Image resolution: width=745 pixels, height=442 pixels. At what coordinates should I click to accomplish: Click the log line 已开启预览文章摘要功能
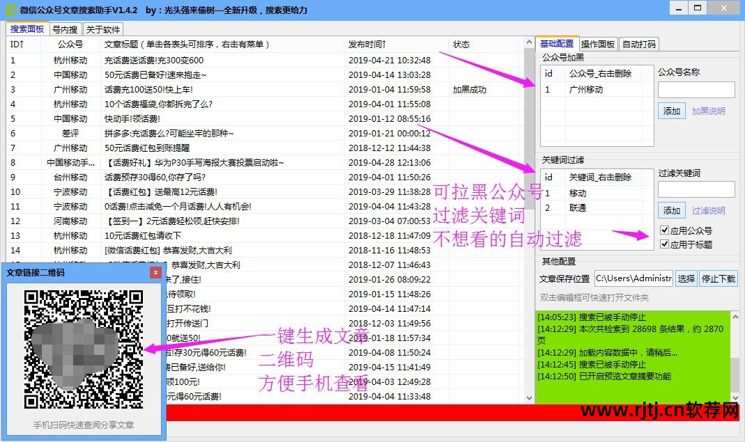[604, 377]
